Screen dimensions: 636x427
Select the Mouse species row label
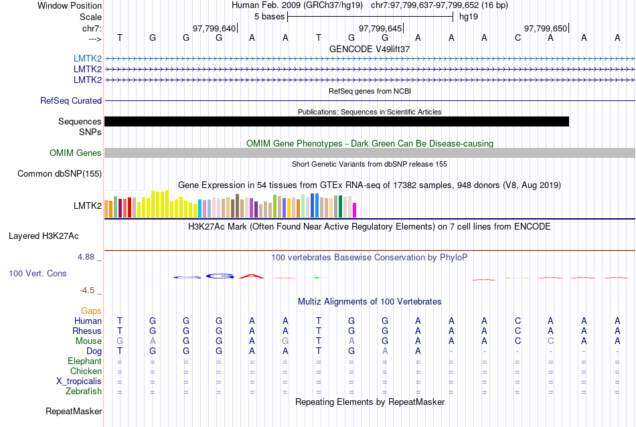tap(88, 341)
